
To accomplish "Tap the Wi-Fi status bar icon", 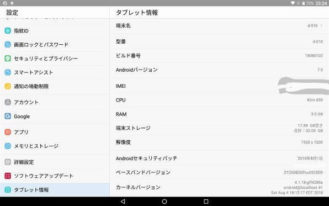I will coord(293,3).
